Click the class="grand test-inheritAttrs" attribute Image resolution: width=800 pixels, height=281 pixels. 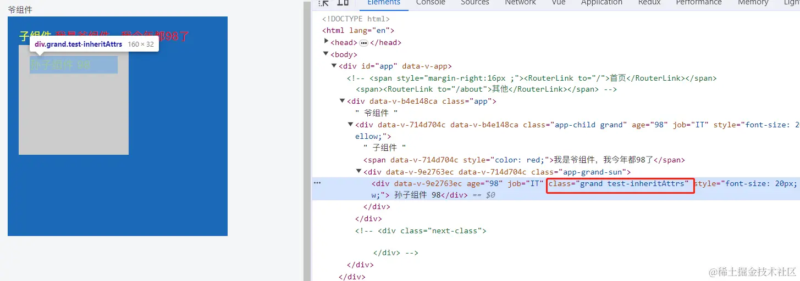[x=619, y=183]
